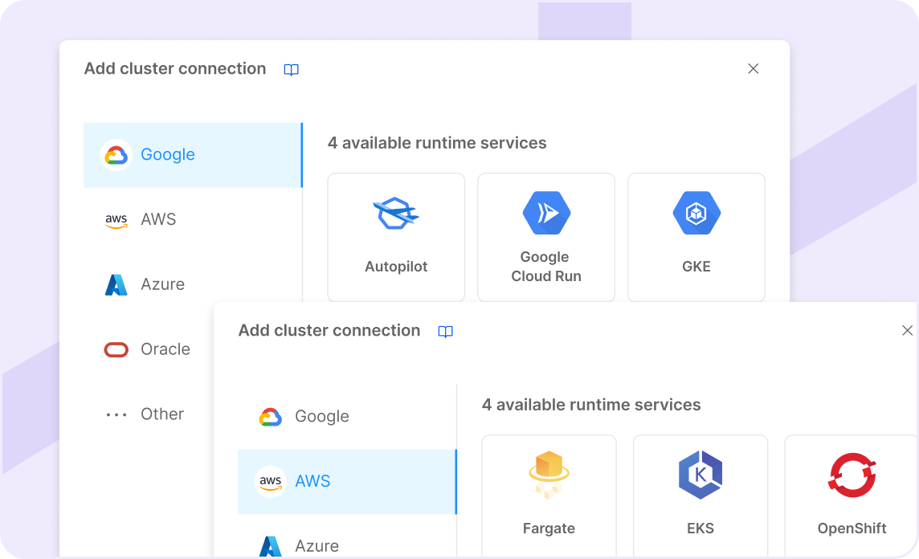Click the GKE hexagon cube icon
The width and height of the screenshot is (919, 559).
pos(696,213)
